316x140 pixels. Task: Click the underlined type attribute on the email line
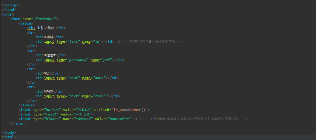click(61, 96)
